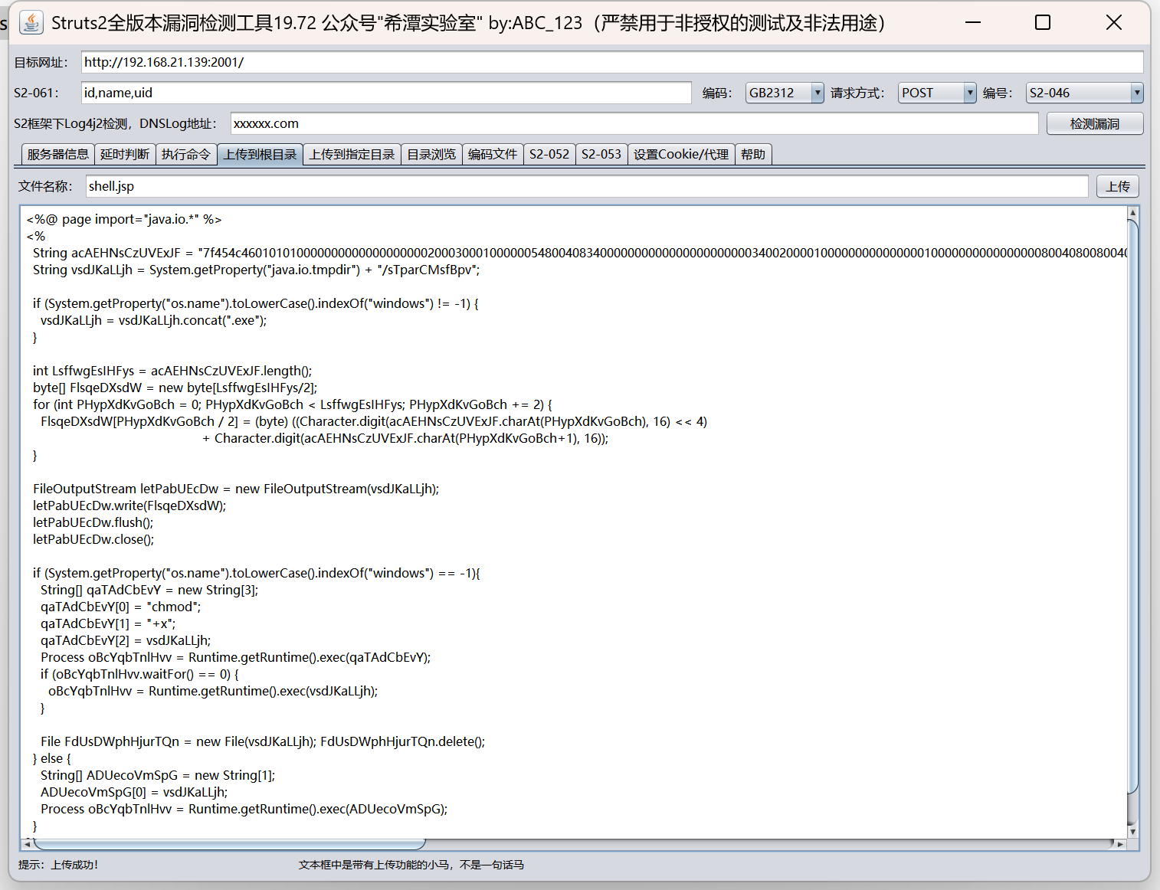Click the 'letPabUEcDw.close();' line
1160x890 pixels.
pyautogui.click(x=93, y=539)
